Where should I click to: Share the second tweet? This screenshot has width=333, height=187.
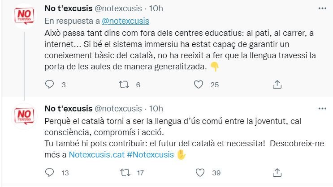click(x=277, y=172)
